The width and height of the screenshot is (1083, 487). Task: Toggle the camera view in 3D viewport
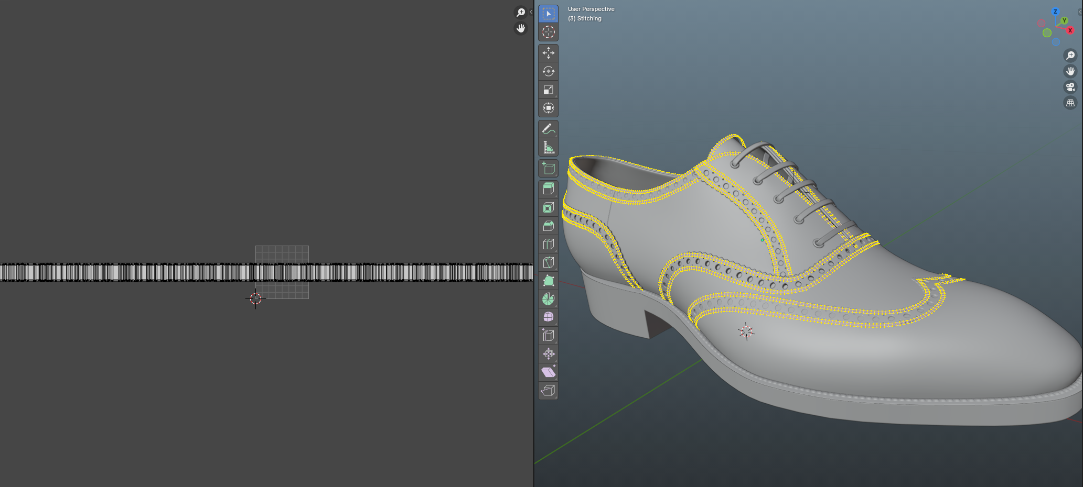click(1070, 87)
